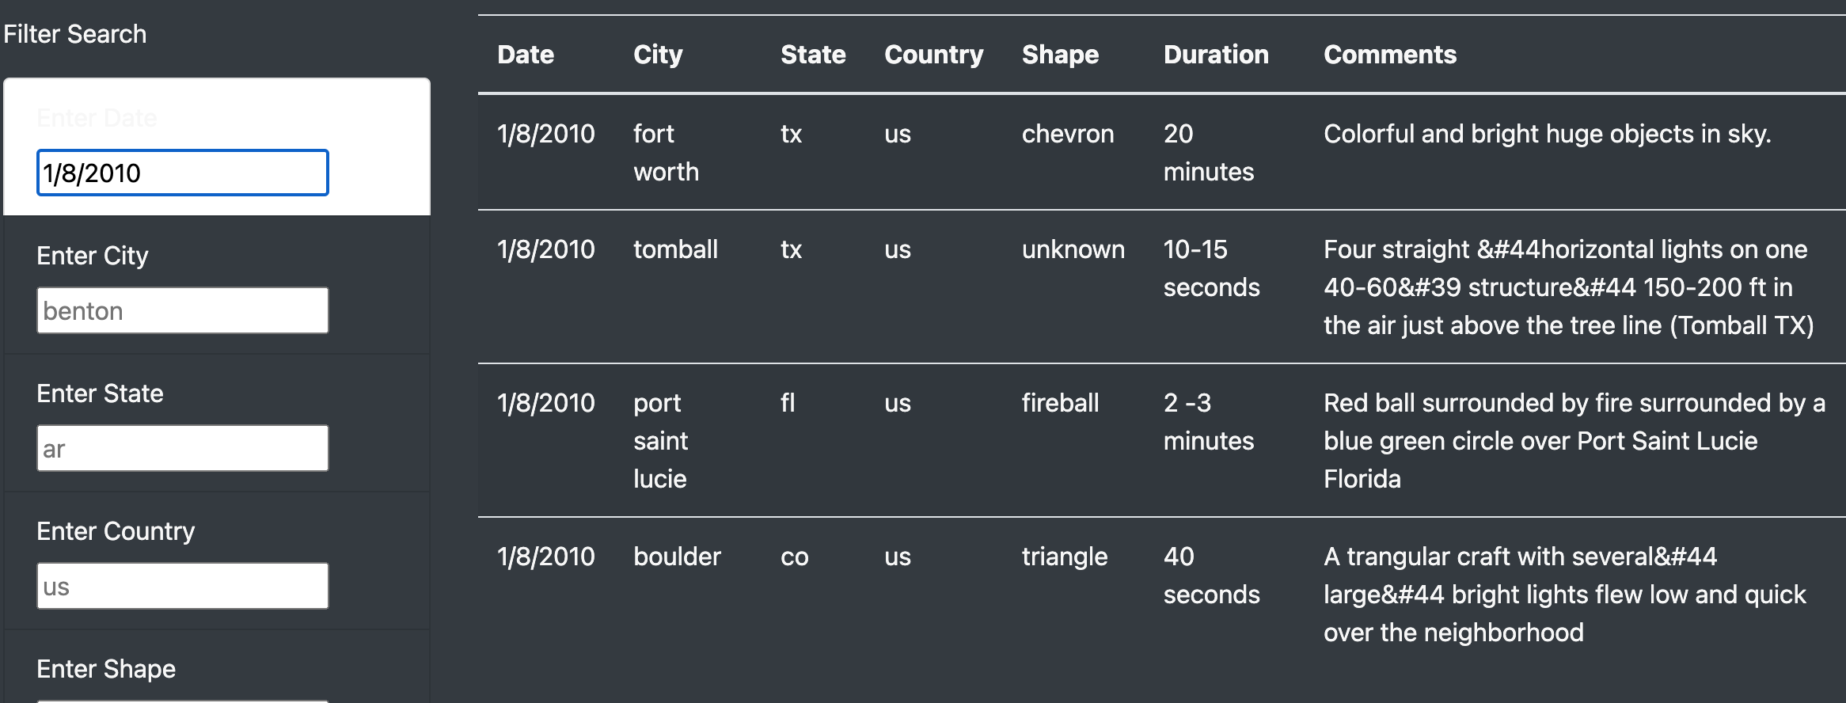Click the City column header
Viewport: 1846px width, 703px height.
658,55
